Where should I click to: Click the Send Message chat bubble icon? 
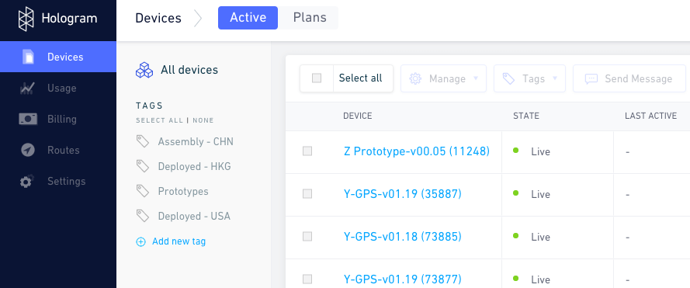click(x=591, y=79)
